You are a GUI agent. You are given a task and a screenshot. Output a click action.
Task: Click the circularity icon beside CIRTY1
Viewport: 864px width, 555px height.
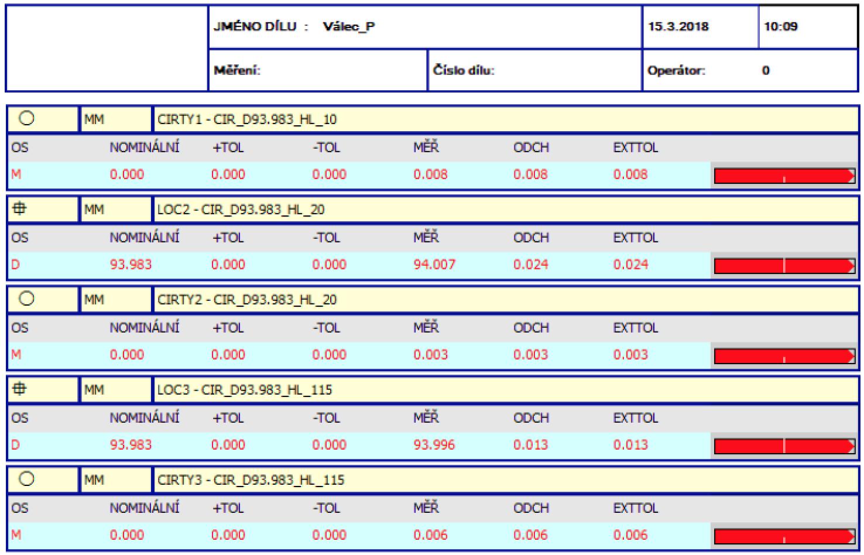27,119
